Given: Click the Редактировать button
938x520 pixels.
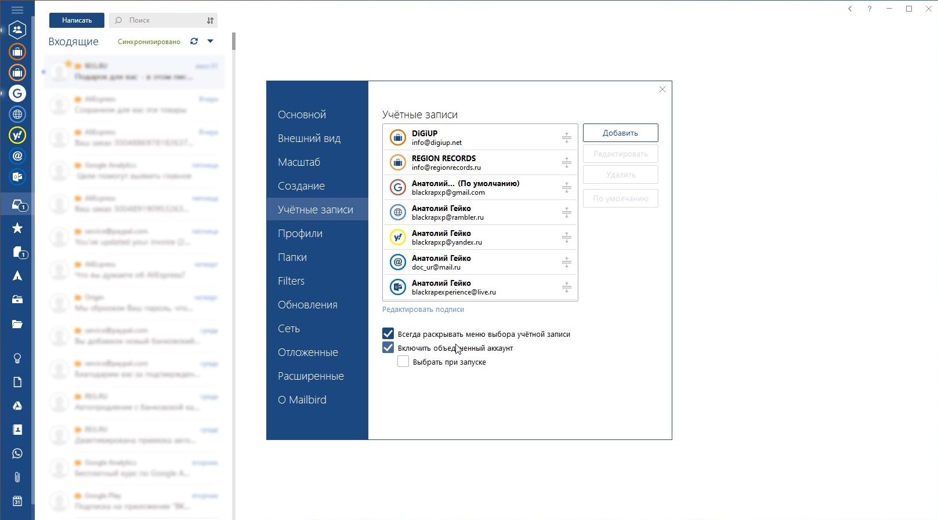Looking at the screenshot, I should 620,154.
